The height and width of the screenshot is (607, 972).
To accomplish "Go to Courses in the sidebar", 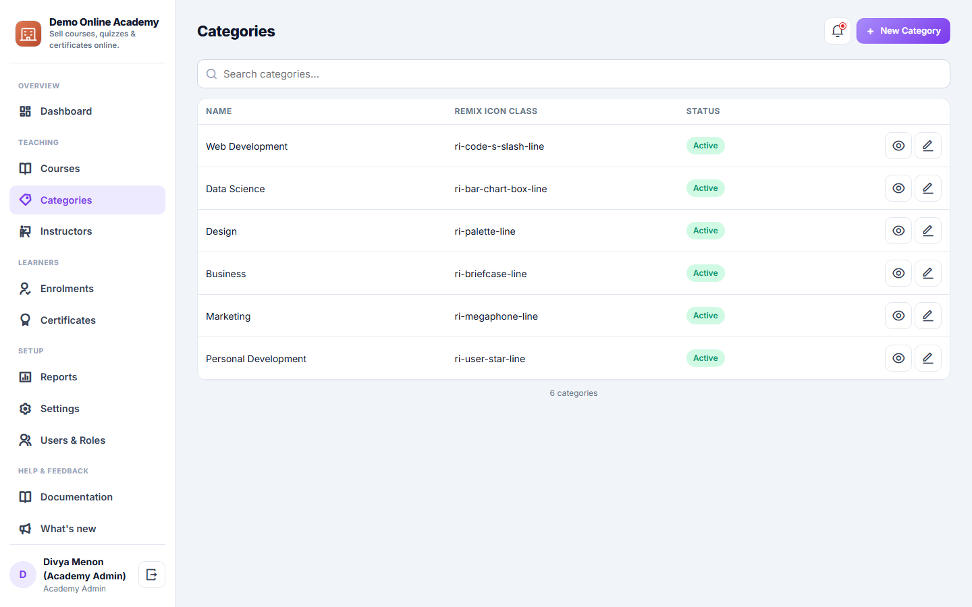I will (87, 169).
